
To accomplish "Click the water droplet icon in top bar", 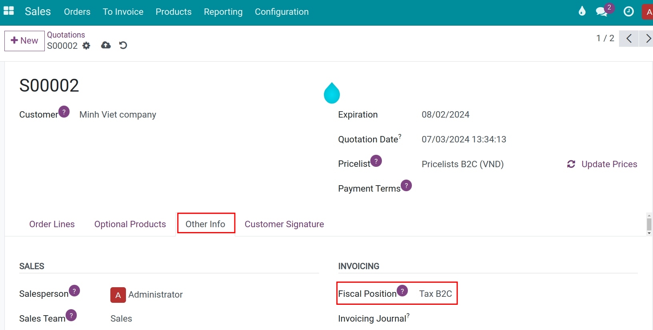I will [582, 11].
